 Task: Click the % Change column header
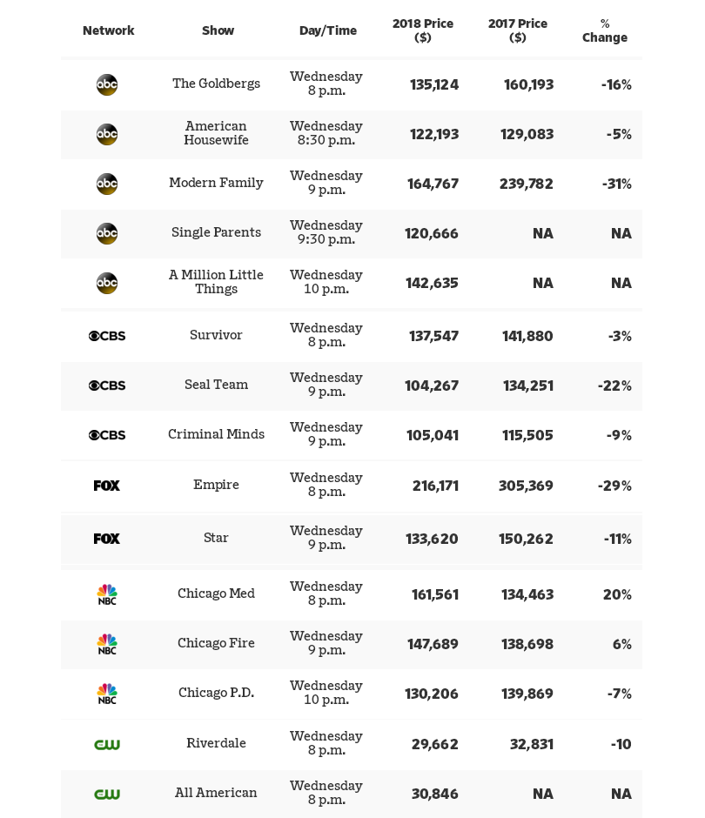click(x=605, y=30)
